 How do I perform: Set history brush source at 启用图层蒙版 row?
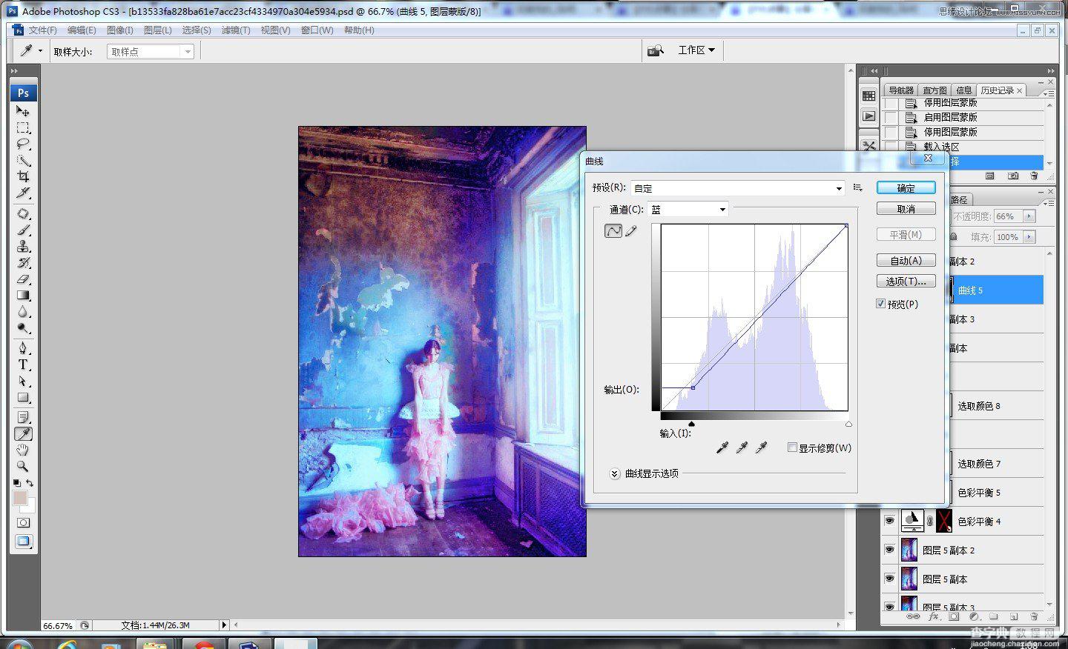[891, 117]
